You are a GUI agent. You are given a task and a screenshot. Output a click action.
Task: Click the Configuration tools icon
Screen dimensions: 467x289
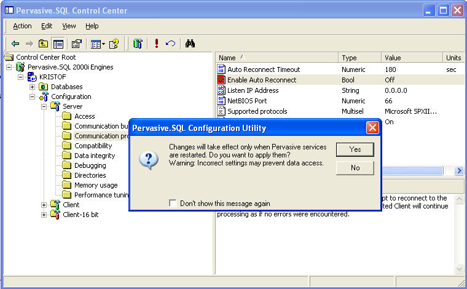(x=44, y=97)
